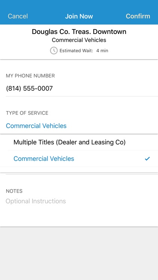
Task: Click the NOTES section label
Action: pos(14,191)
